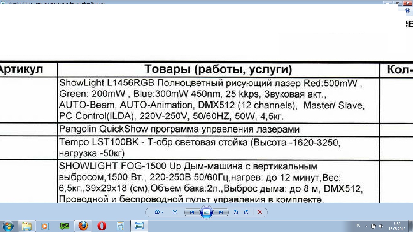
Task: Delete the image with the red X
Action: click(x=260, y=212)
